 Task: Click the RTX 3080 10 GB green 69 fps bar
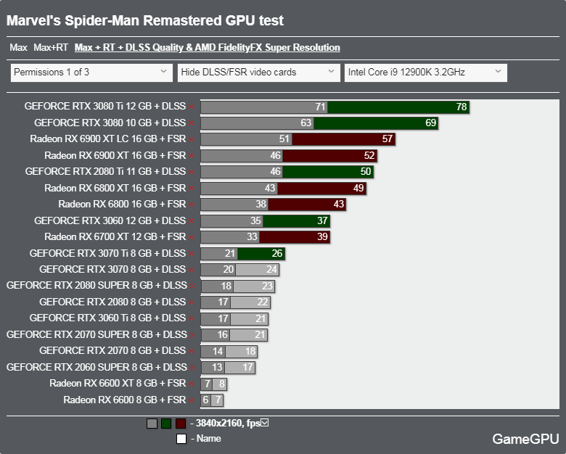(x=376, y=123)
